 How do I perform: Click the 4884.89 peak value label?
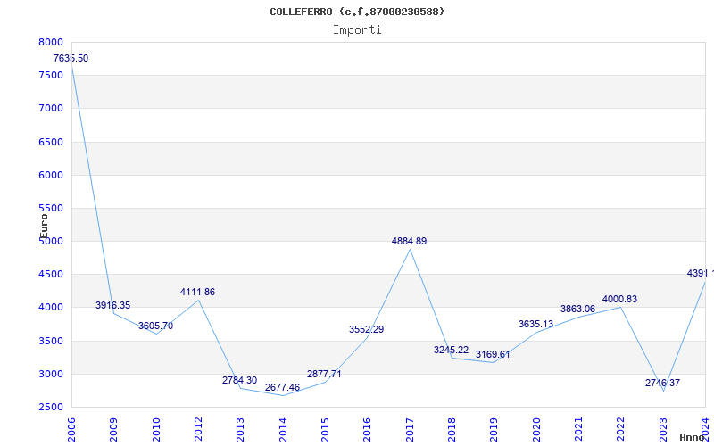410,241
